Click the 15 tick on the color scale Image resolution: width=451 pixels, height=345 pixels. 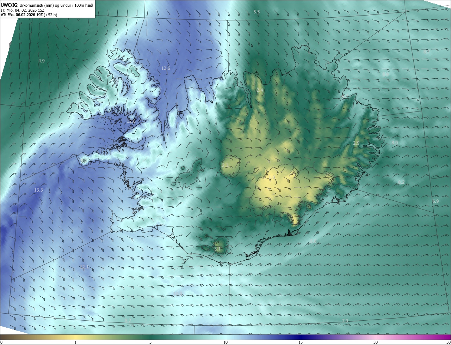click(301, 342)
